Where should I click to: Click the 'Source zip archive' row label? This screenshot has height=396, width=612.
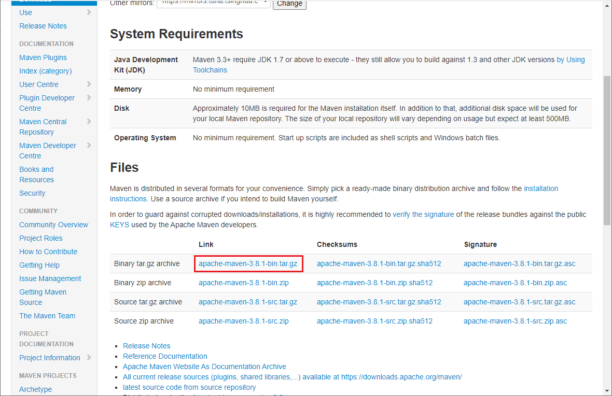(144, 321)
